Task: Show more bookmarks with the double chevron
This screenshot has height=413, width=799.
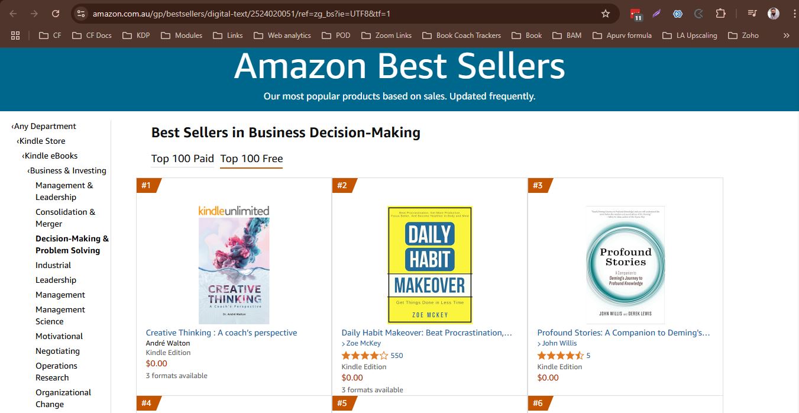Action: pos(786,36)
